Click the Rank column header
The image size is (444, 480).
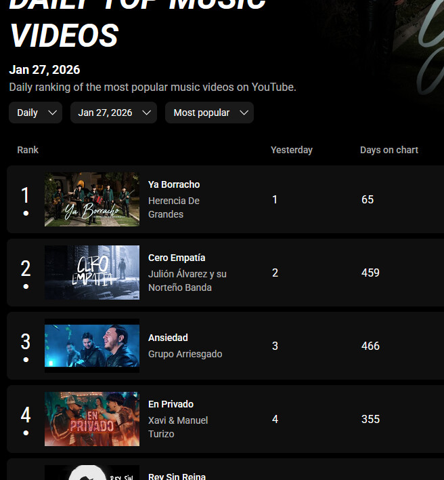tap(28, 150)
